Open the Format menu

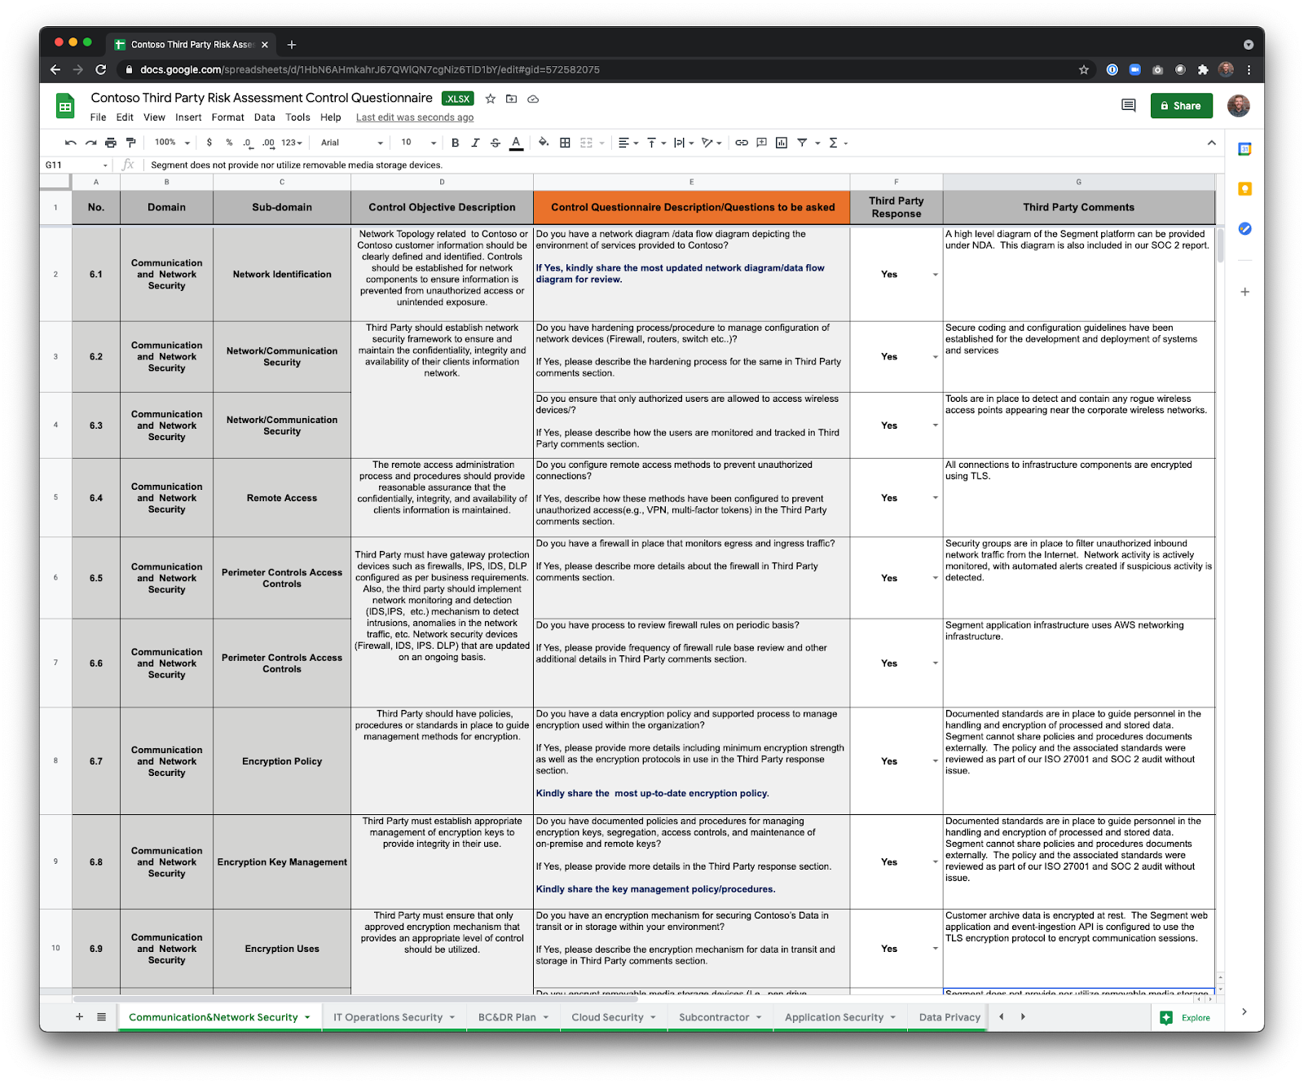(228, 117)
